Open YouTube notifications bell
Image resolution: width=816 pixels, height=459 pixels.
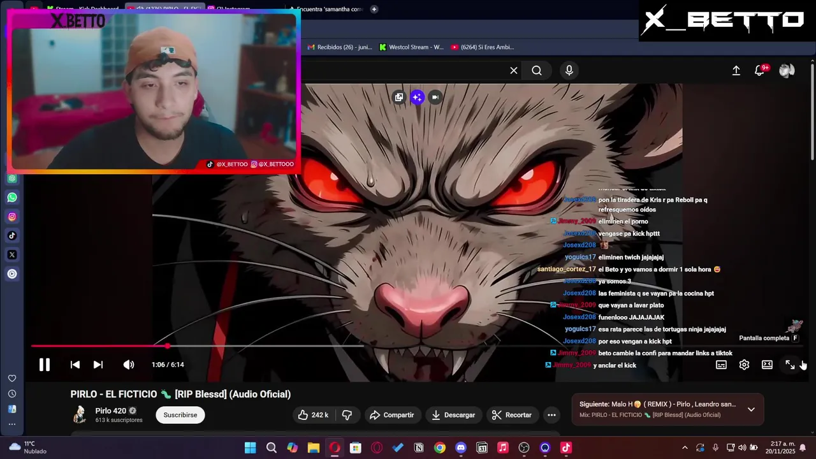pos(759,71)
